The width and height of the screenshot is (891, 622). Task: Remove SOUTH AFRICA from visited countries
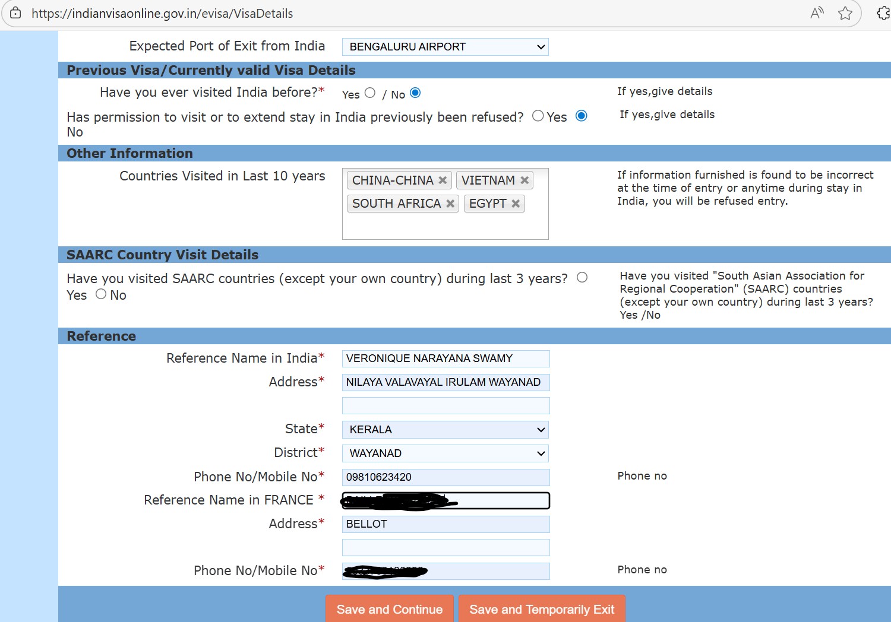[x=450, y=204]
